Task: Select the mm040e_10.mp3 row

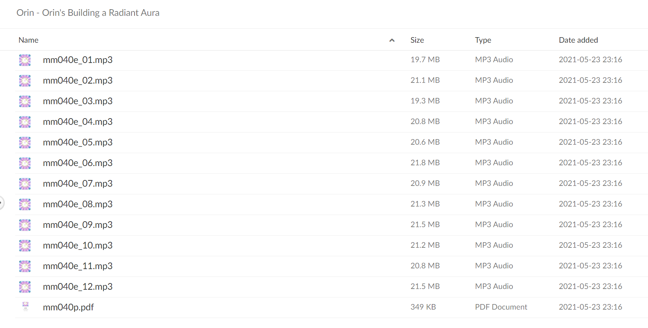Action: pyautogui.click(x=331, y=246)
